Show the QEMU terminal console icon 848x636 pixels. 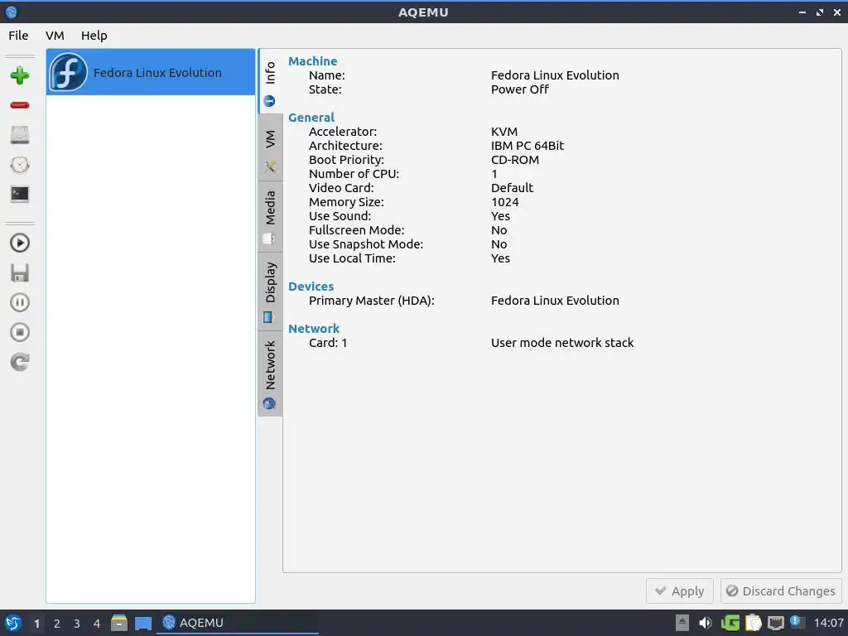pyautogui.click(x=20, y=194)
